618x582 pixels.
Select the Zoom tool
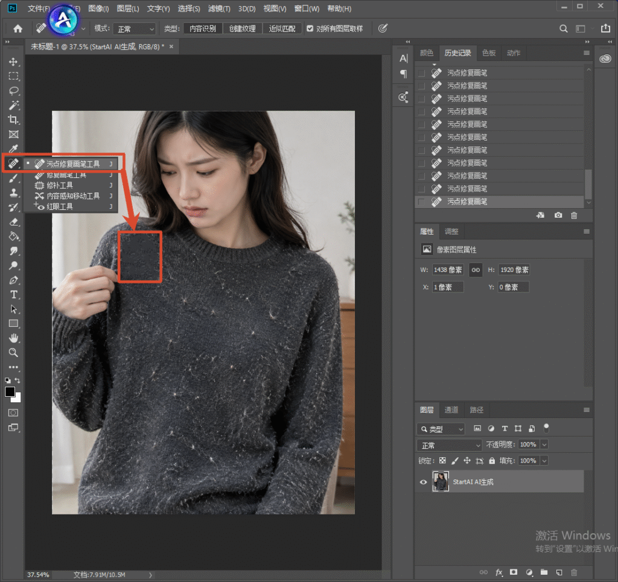coord(14,352)
